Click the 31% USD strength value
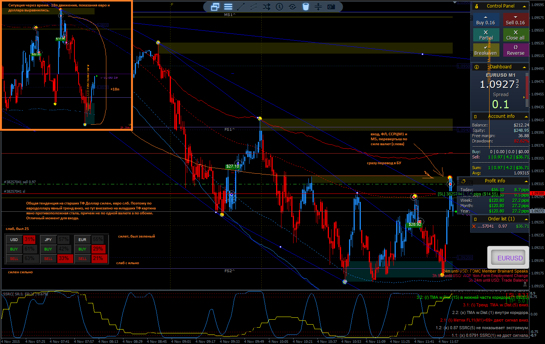Screen dimensions: 545x344 pyautogui.click(x=30, y=239)
